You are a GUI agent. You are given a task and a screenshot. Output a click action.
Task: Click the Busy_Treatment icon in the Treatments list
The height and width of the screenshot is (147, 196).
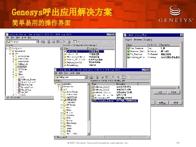[x=128, y=48]
